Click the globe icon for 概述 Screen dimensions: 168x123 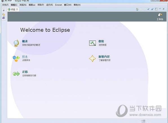[x=16, y=43]
